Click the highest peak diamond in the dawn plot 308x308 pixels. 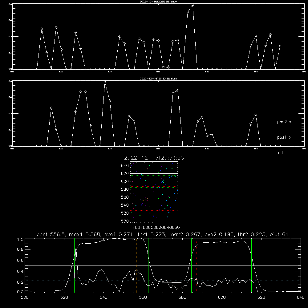pos(192,5)
